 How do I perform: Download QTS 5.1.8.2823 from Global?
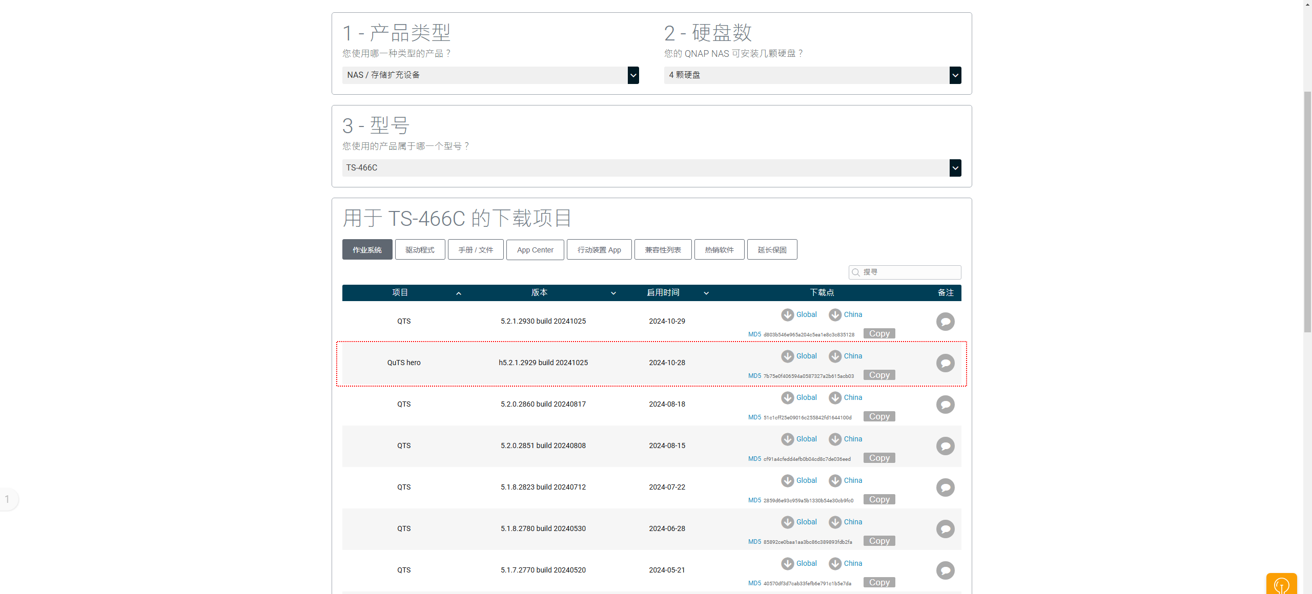click(799, 480)
